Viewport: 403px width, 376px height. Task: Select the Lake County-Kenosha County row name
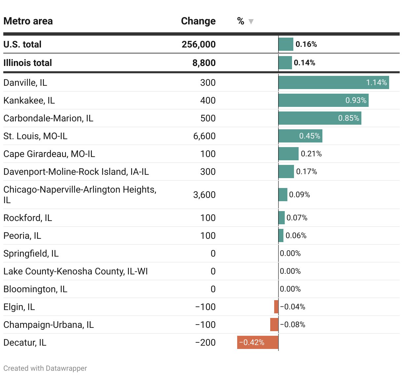coord(76,271)
